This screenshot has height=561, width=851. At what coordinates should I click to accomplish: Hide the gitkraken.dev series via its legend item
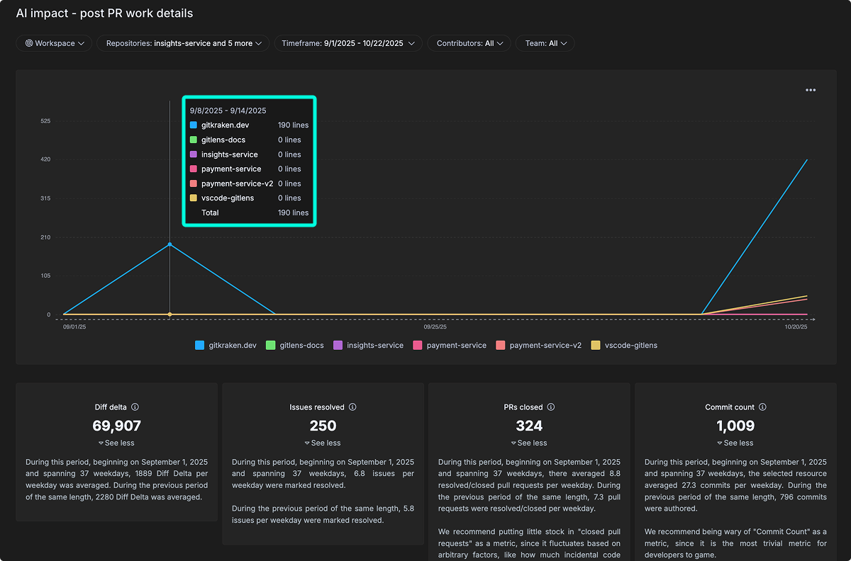point(225,345)
